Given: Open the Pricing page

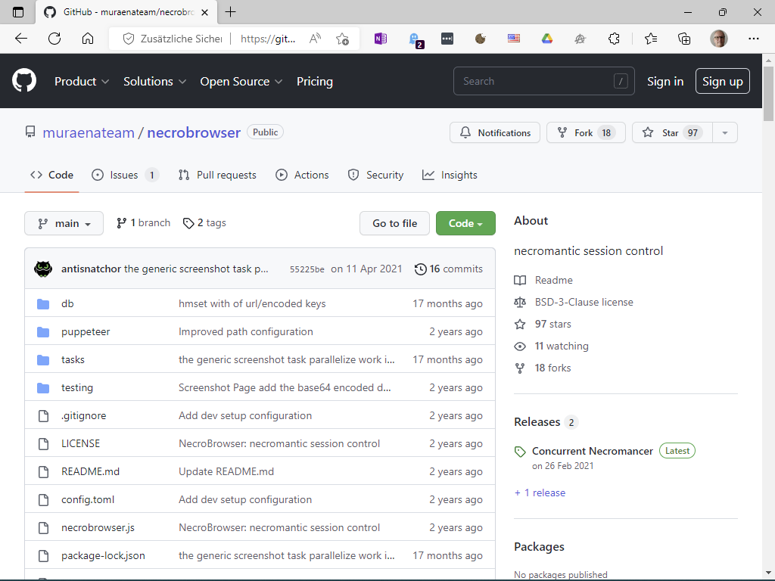Looking at the screenshot, I should tap(315, 82).
